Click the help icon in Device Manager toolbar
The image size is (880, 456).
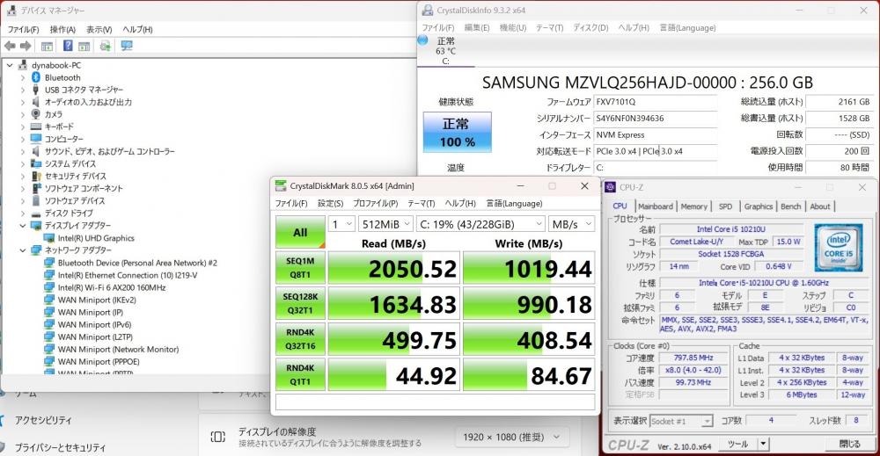[x=68, y=46]
